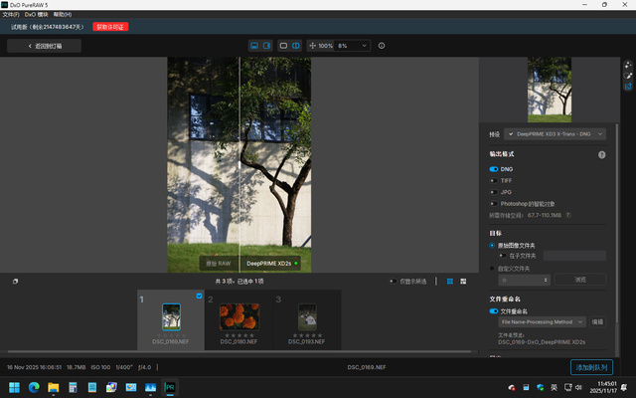This screenshot has width=636, height=398.
Task: Open the 文件(F) menu
Action: pyautogui.click(x=11, y=16)
